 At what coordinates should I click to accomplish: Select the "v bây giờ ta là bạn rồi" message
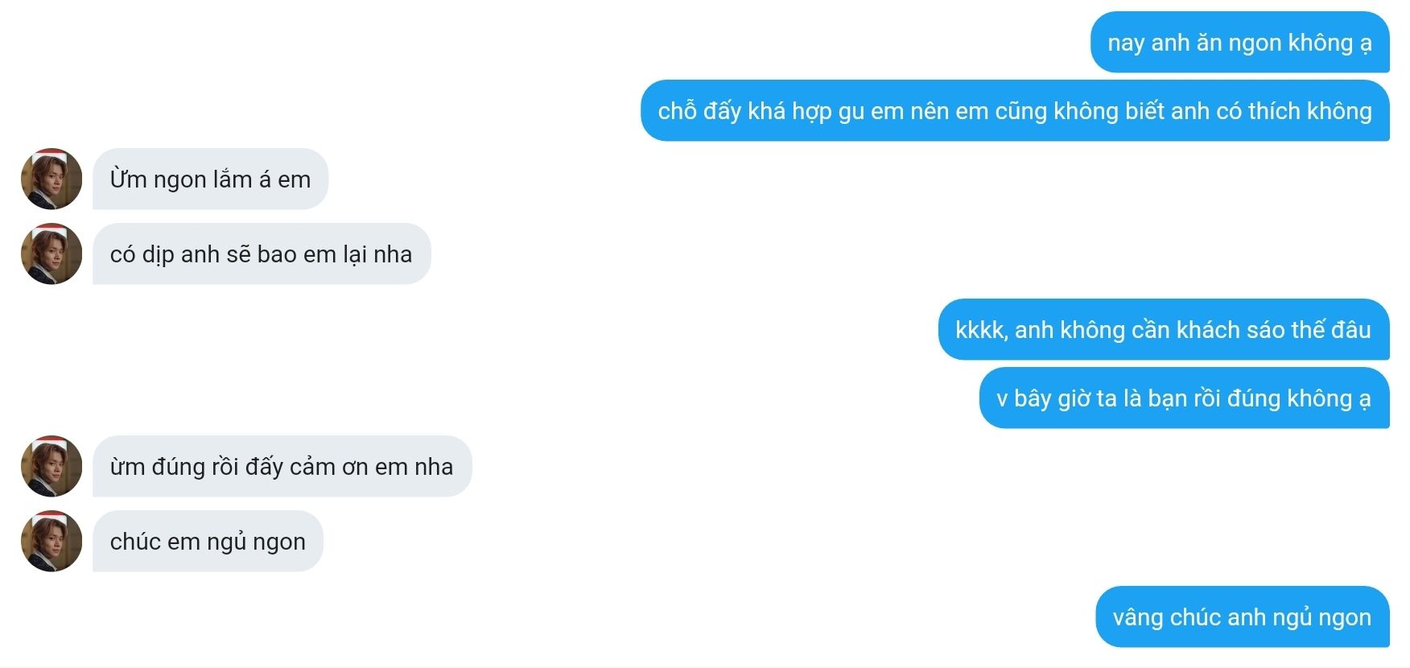click(x=1183, y=398)
